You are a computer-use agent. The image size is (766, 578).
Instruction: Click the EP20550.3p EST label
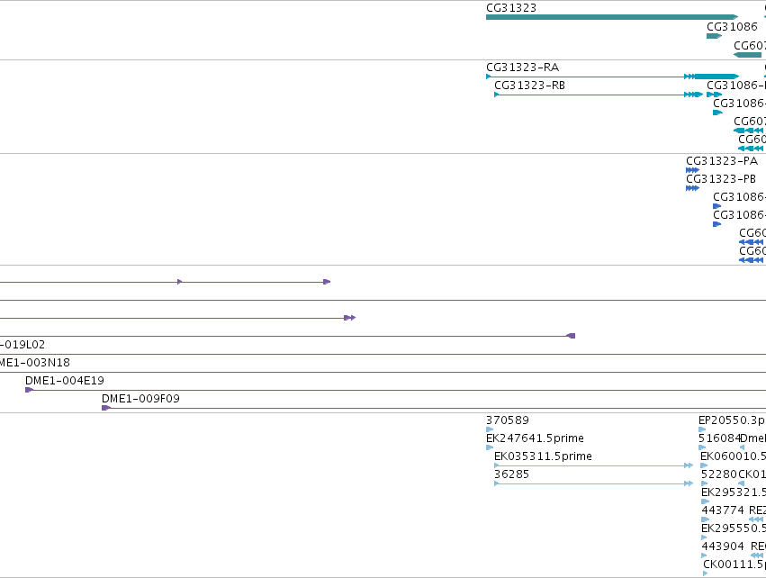point(732,420)
